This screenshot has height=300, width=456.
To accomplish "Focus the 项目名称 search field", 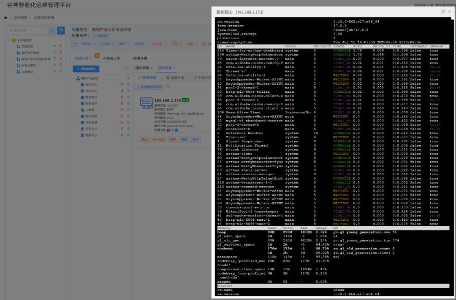I will coord(27,30).
